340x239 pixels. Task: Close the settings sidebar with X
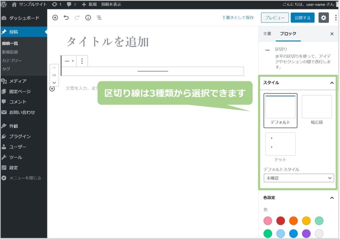pos(332,34)
